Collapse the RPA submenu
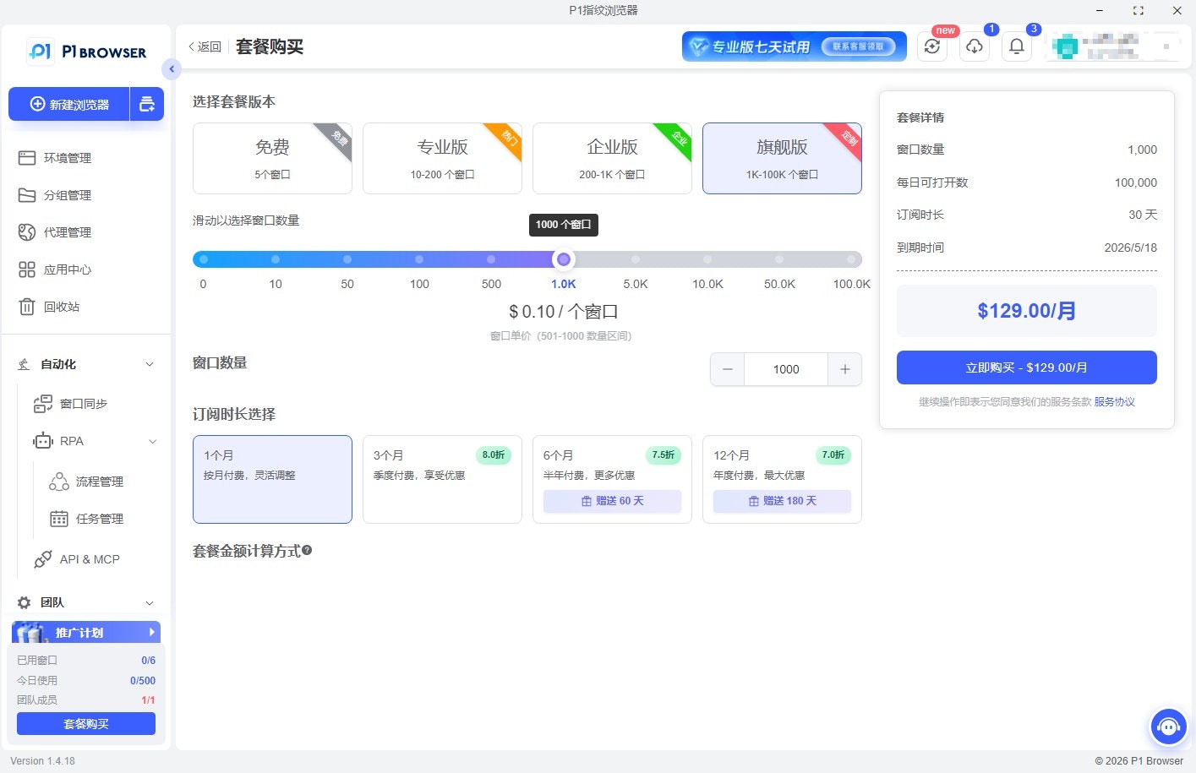Viewport: 1196px width, 773px height. (150, 441)
